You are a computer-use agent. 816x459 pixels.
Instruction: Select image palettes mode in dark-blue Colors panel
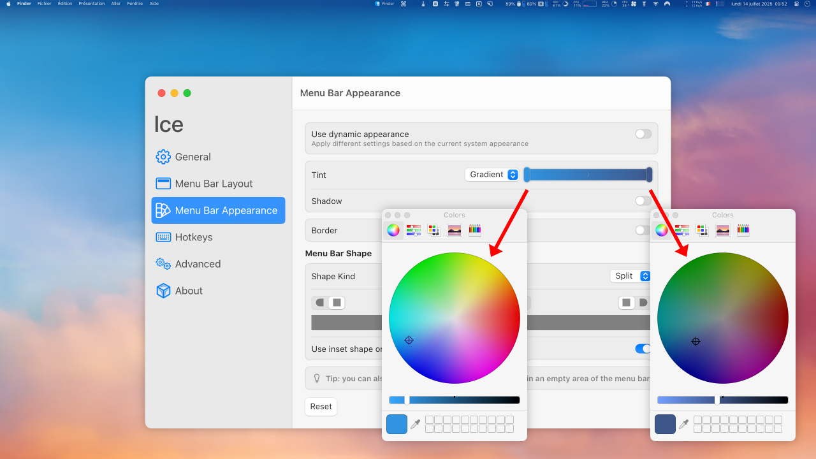(x=723, y=230)
